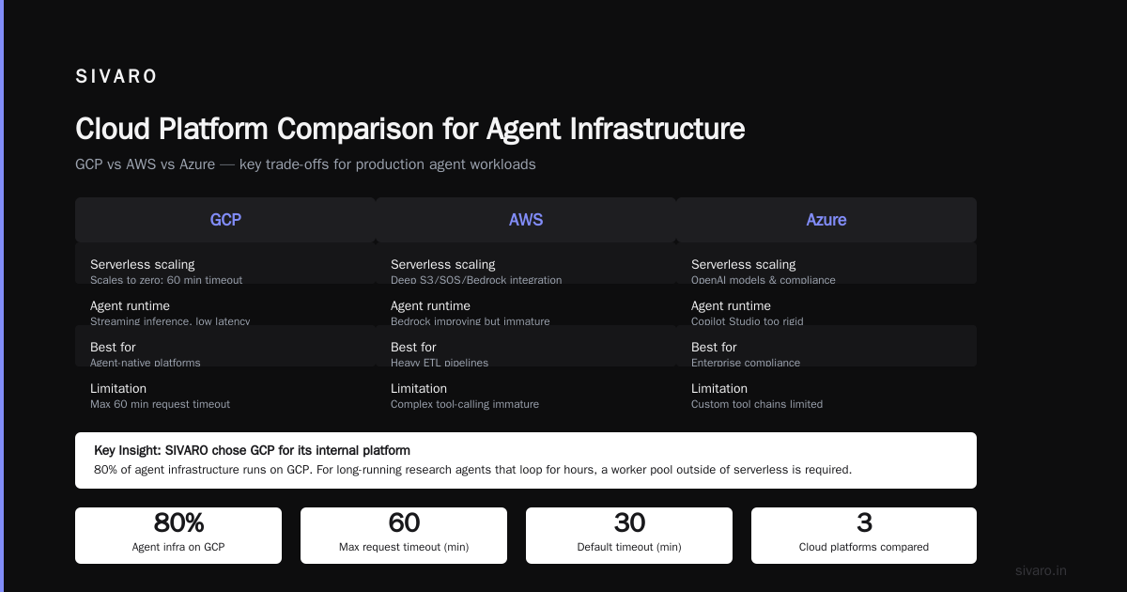Click 'Copilot Studio too rigid' text
1127x592 pixels.
pos(748,320)
